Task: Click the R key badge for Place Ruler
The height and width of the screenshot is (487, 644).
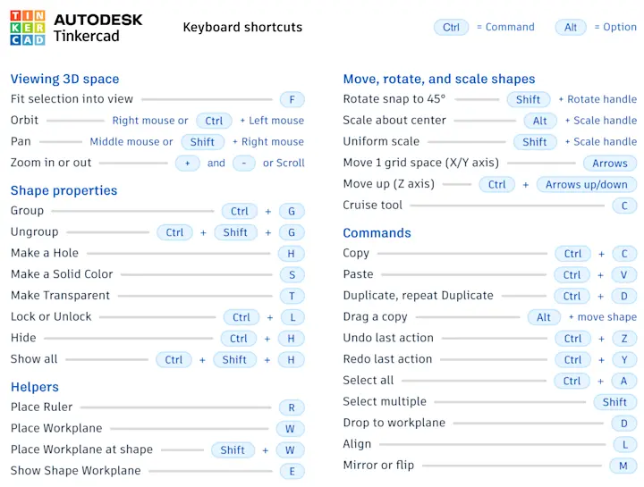Action: click(x=292, y=407)
